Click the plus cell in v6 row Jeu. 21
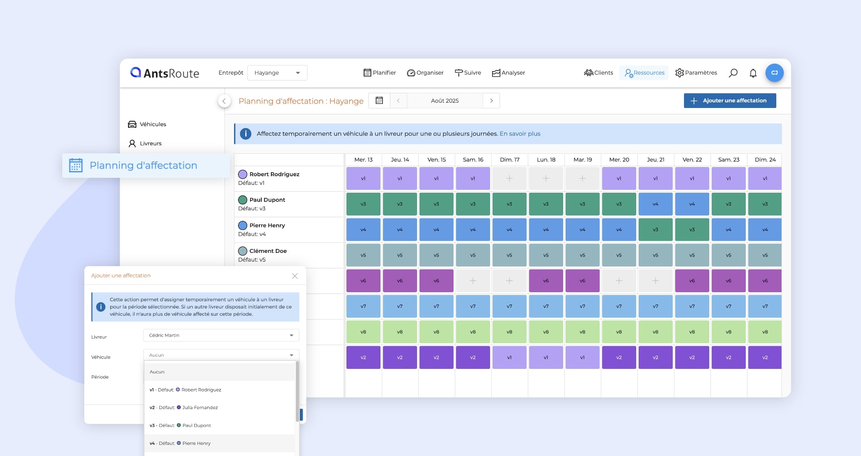 pyautogui.click(x=655, y=281)
